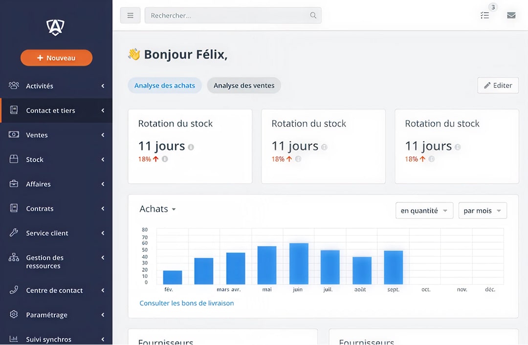The image size is (528, 345).
Task: Open the 'en quantité' dropdown
Action: [424, 211]
